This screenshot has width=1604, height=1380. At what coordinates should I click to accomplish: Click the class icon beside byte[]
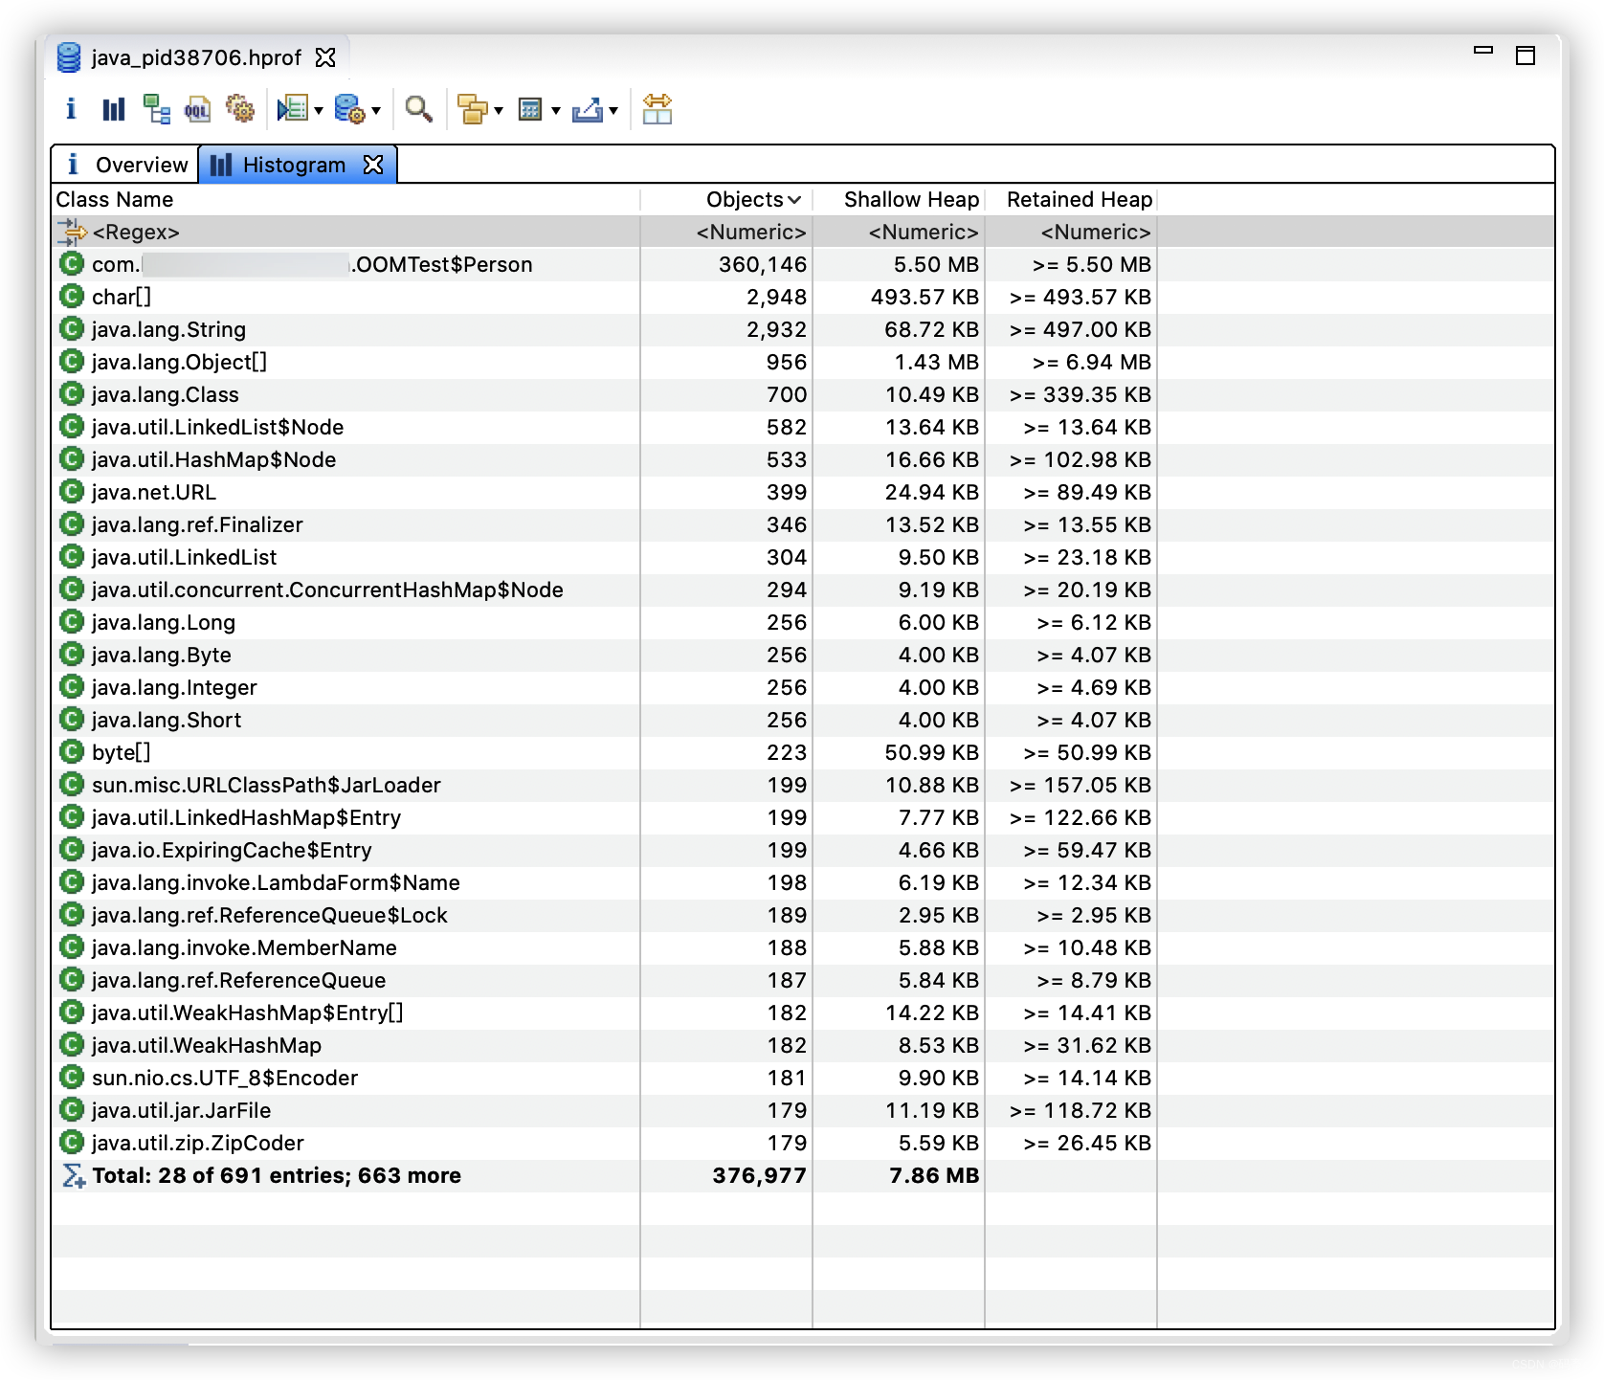pyautogui.click(x=72, y=751)
